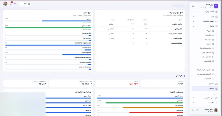Click the xiaomi-repair source label
This screenshot has height=116, width=222.
pyautogui.click(x=87, y=48)
